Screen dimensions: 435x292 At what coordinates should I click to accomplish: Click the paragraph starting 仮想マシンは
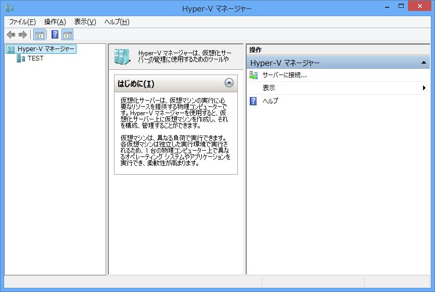tap(175, 151)
